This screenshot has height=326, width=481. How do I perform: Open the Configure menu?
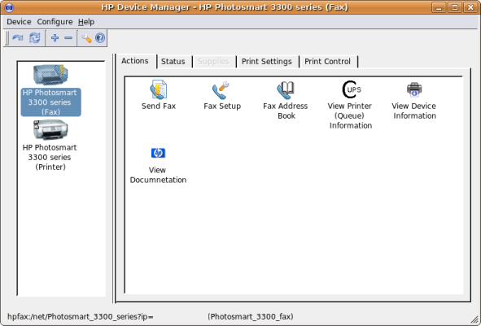[x=55, y=22]
